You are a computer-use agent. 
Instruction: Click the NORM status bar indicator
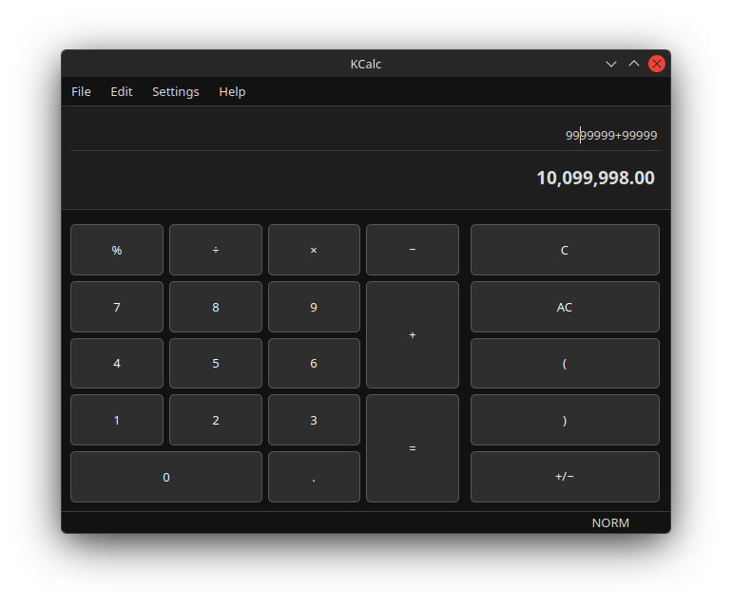click(610, 523)
